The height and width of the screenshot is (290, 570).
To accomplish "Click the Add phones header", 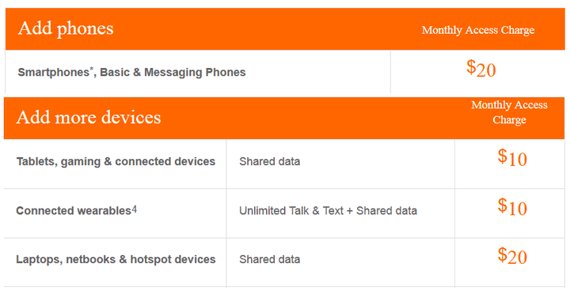I will pos(66,28).
